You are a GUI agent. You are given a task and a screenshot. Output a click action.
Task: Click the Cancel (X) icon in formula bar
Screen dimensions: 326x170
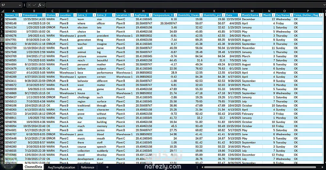(x=29, y=5)
